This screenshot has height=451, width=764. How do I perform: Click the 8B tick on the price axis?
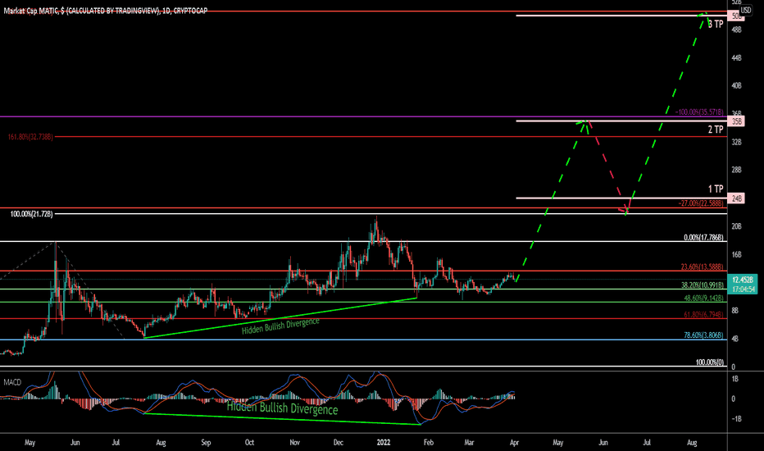734,311
